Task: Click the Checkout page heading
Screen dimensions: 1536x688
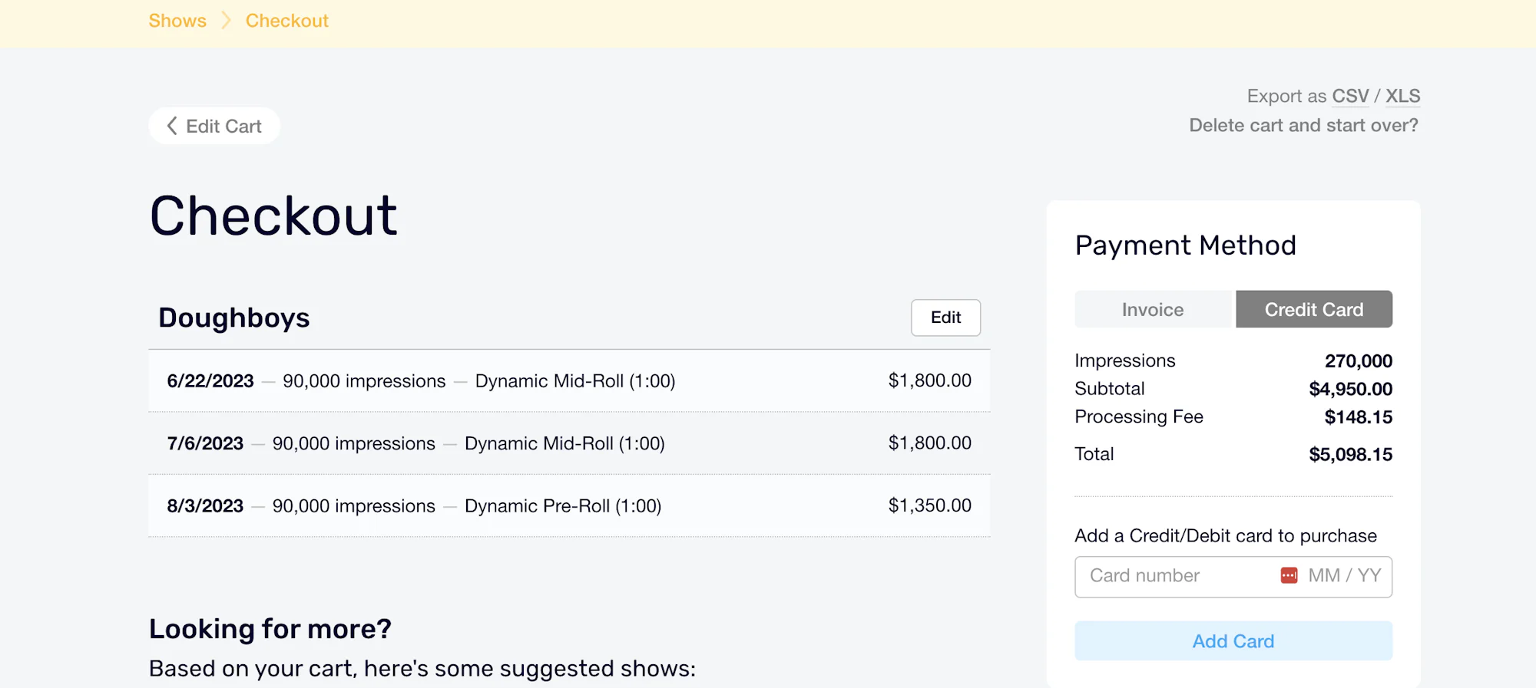Action: coord(273,216)
